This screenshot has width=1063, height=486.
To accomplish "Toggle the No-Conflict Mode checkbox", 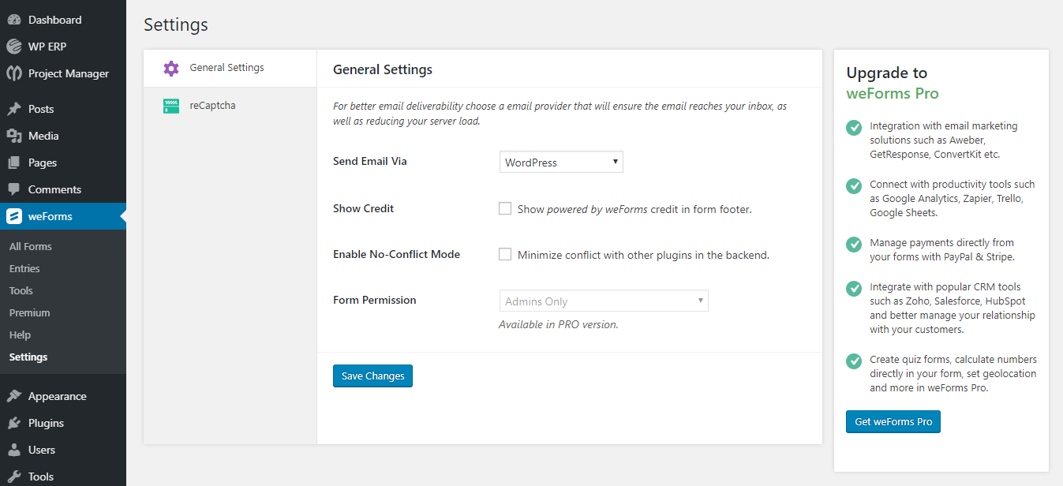I will pos(505,255).
